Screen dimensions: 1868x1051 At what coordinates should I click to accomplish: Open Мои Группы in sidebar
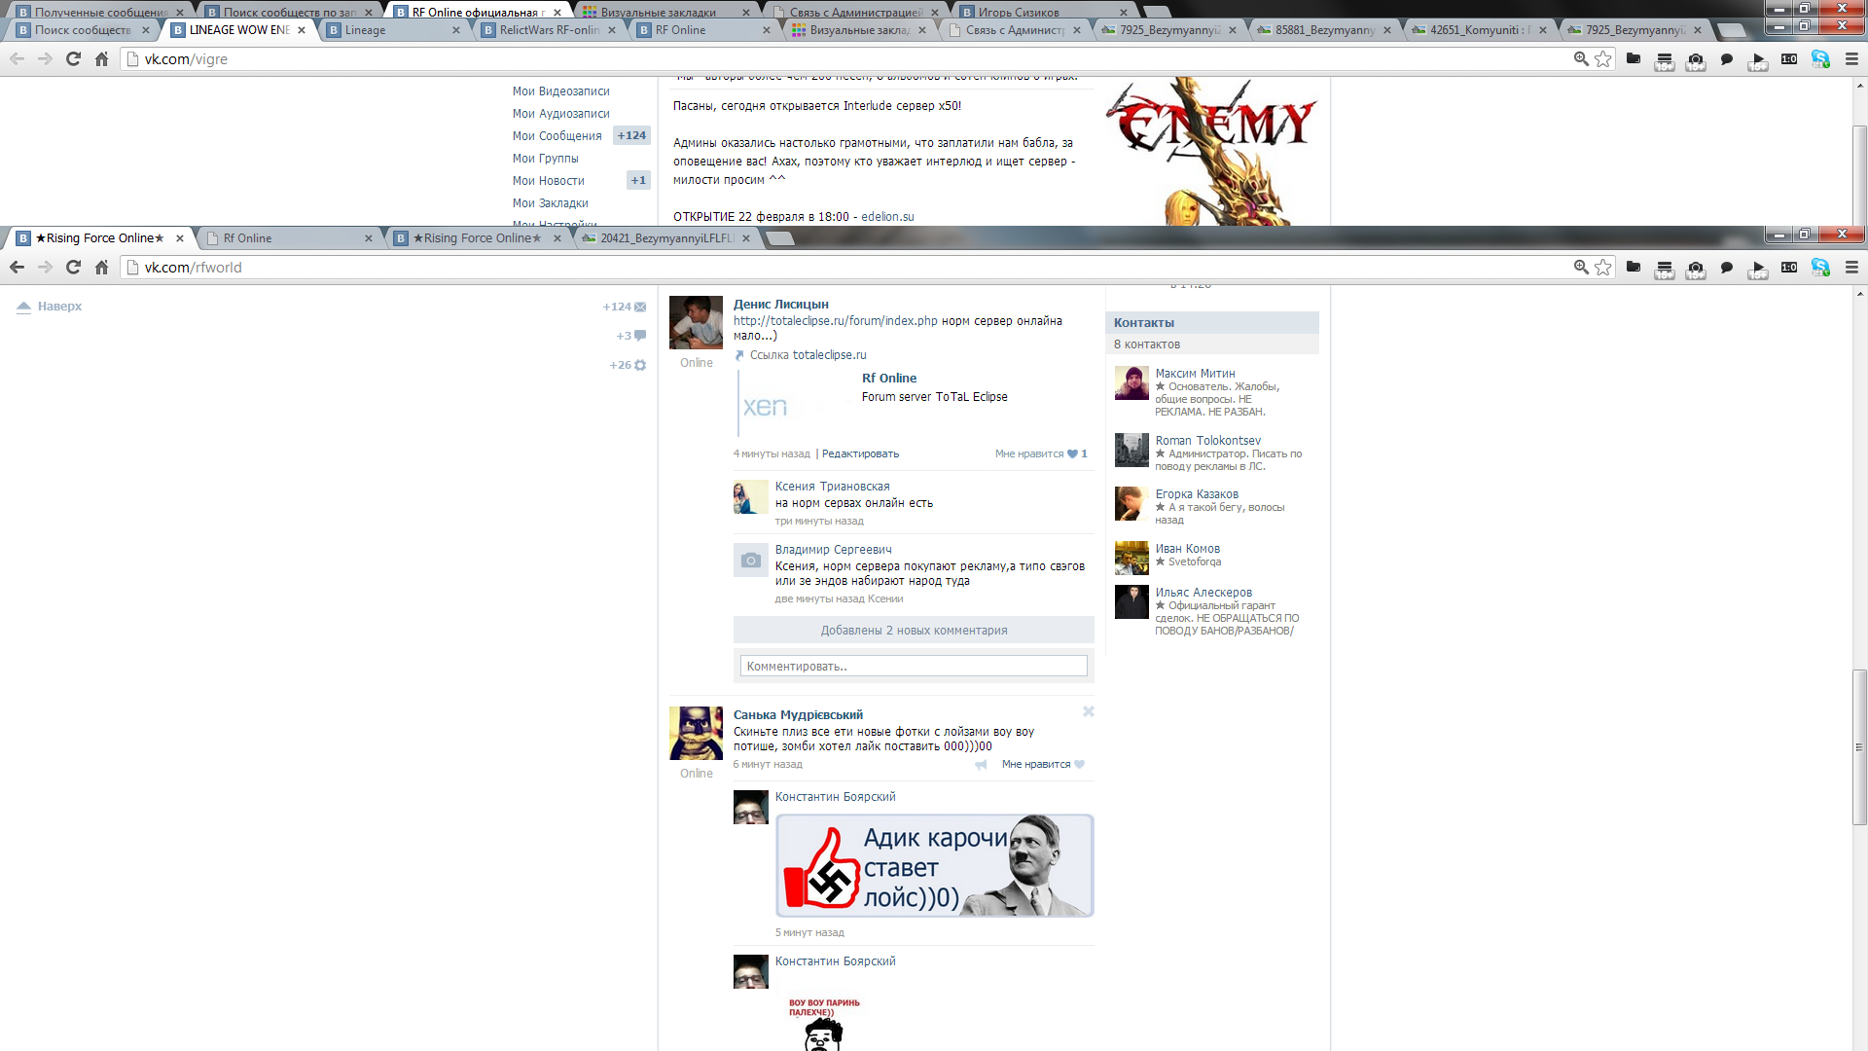545,159
